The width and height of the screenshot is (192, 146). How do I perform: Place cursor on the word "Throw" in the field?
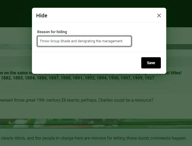point(44,41)
